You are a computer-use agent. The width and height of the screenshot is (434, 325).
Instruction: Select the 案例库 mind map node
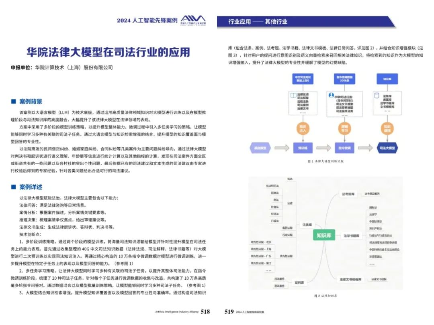pos(299,282)
